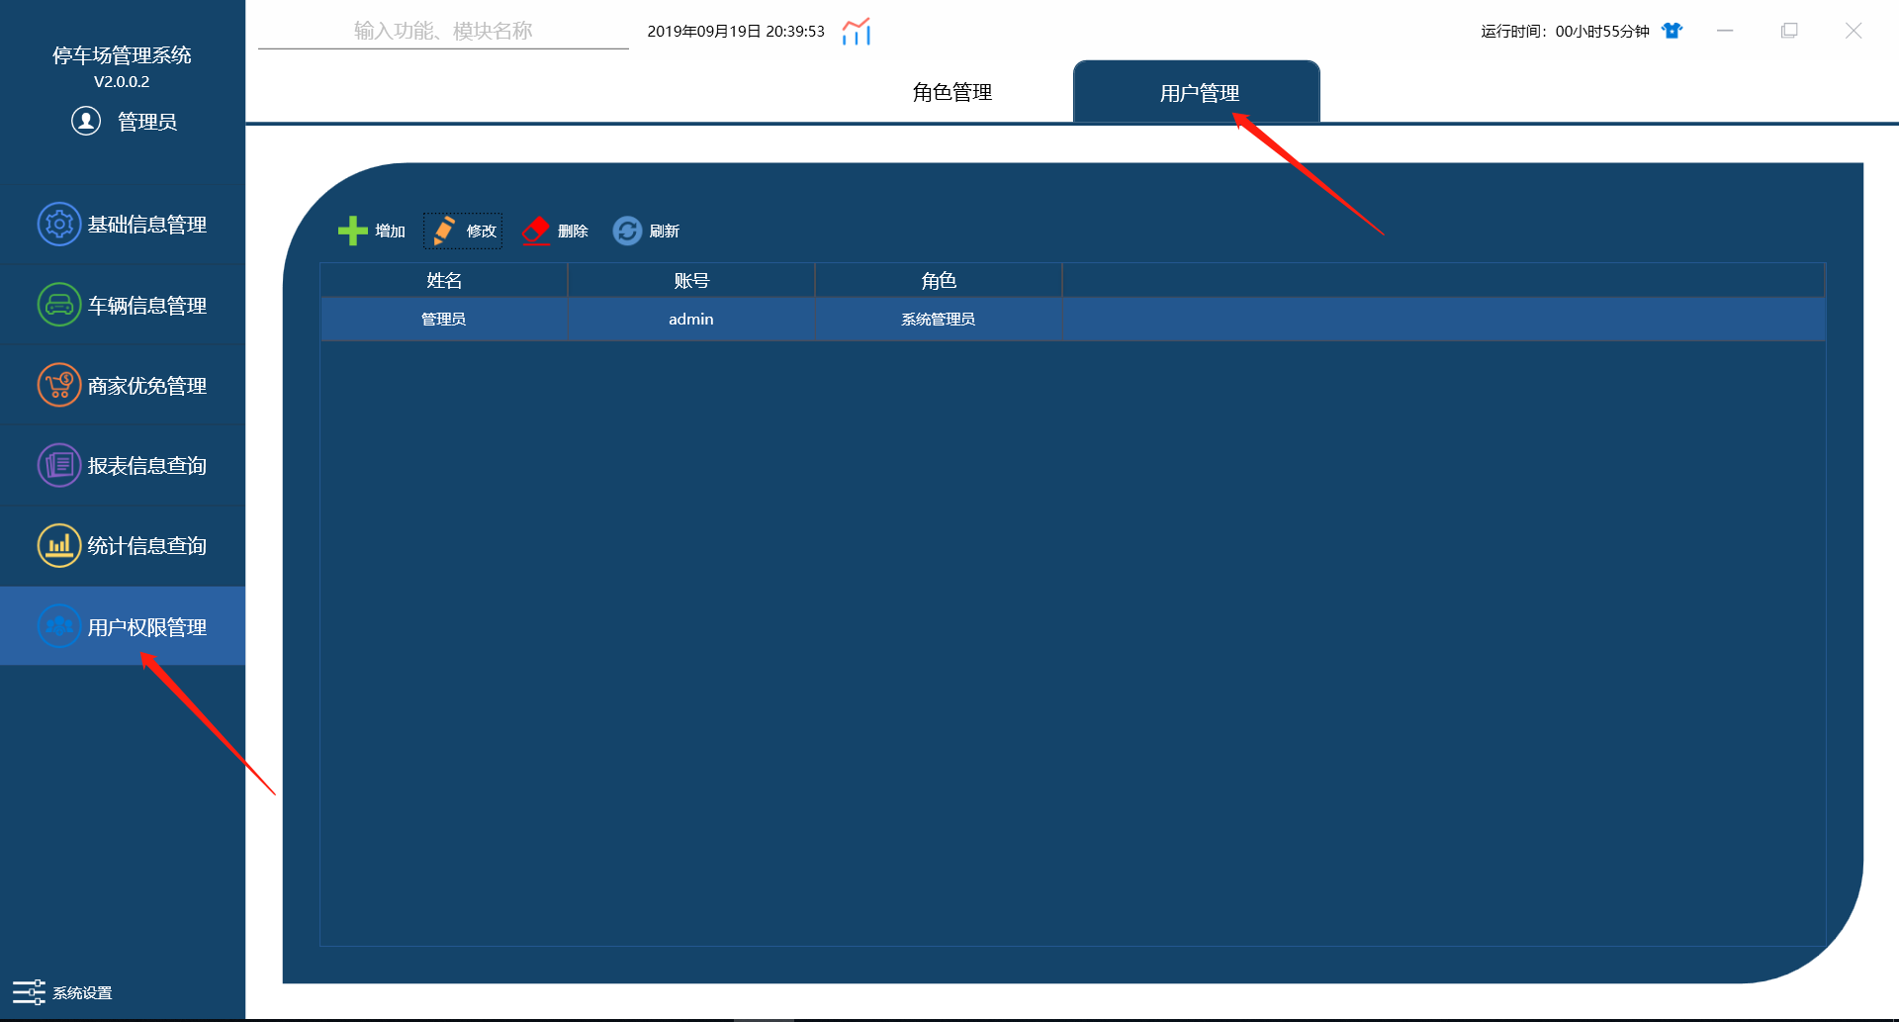Select 商家优免管理 menu label
Screen dimensions: 1899x1022
pyautogui.click(x=147, y=385)
